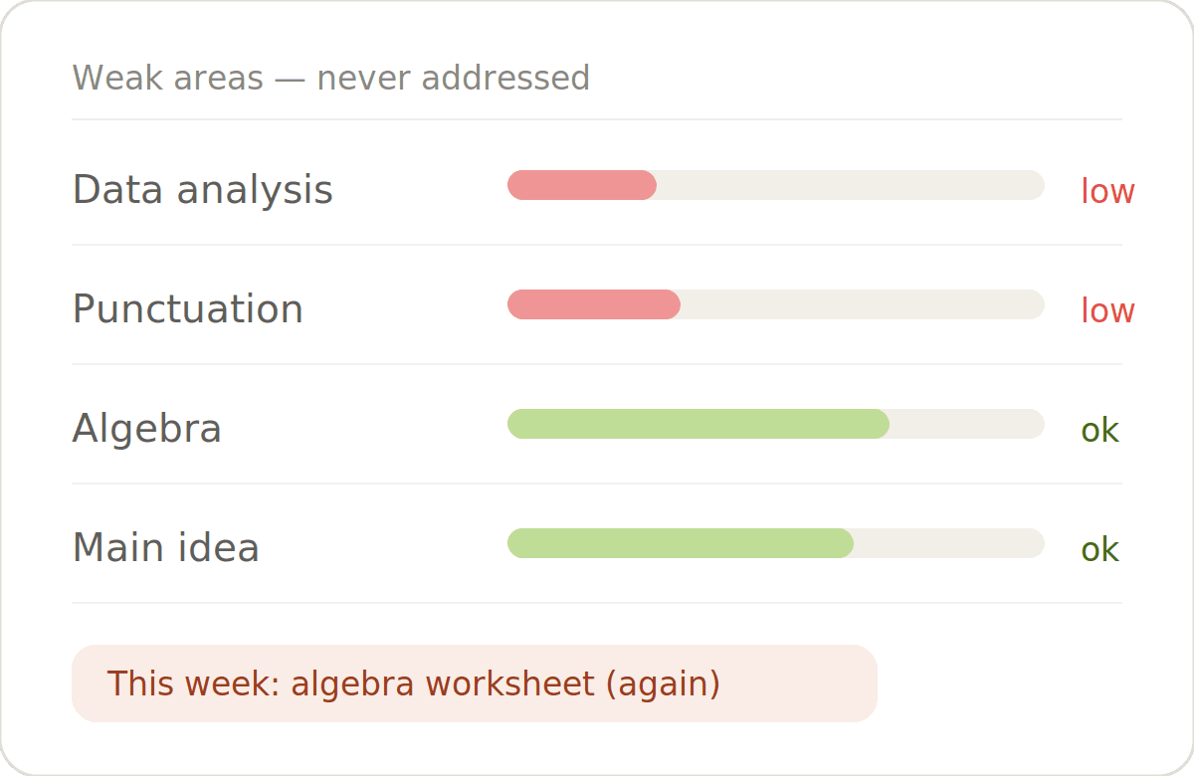
Task: Click empty track of Punctuation bar
Action: click(863, 304)
